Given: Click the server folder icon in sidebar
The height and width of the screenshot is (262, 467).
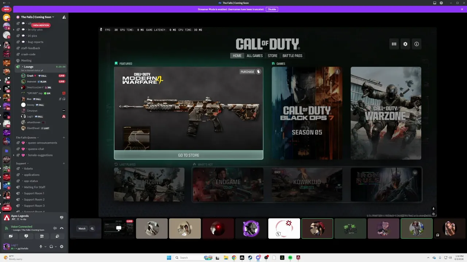Looking at the screenshot, I should (x=7, y=151).
